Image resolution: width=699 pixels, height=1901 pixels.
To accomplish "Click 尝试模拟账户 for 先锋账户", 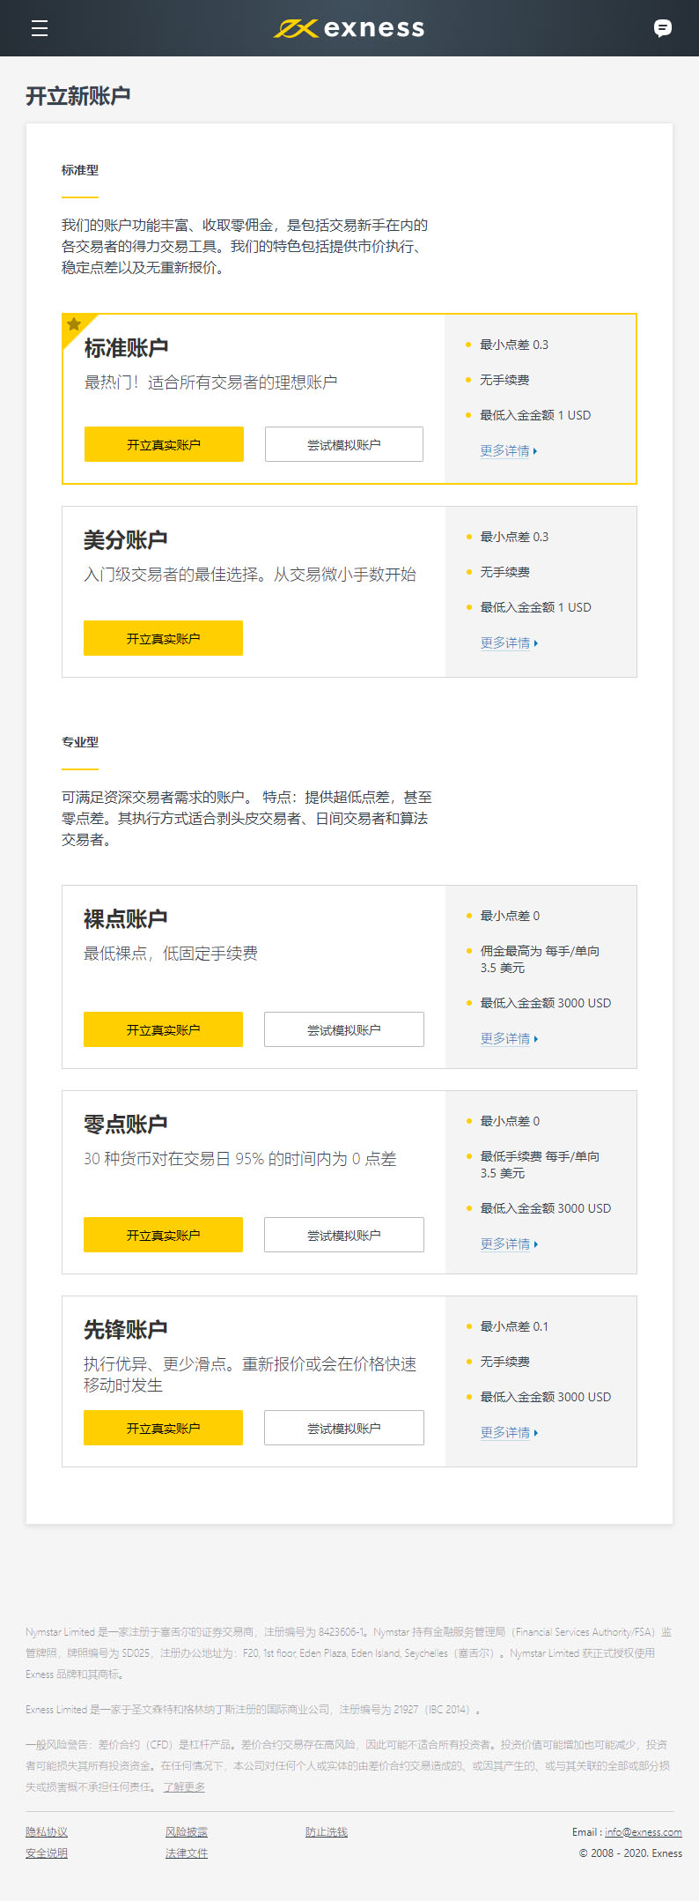I will click(x=344, y=1428).
